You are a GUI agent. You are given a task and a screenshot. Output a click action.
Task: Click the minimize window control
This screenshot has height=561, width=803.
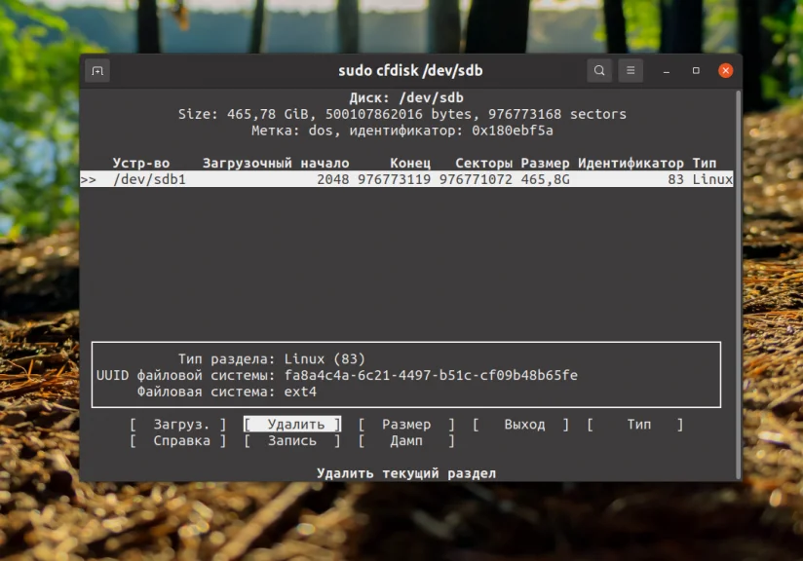666,71
